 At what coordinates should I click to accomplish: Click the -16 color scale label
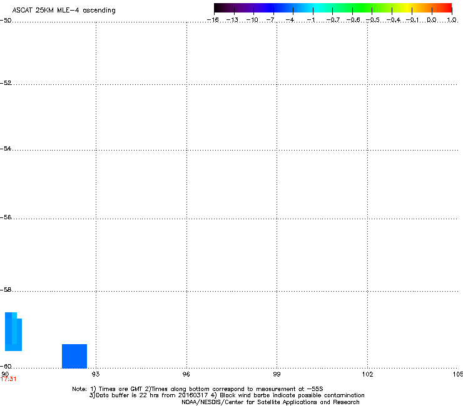pyautogui.click(x=213, y=20)
